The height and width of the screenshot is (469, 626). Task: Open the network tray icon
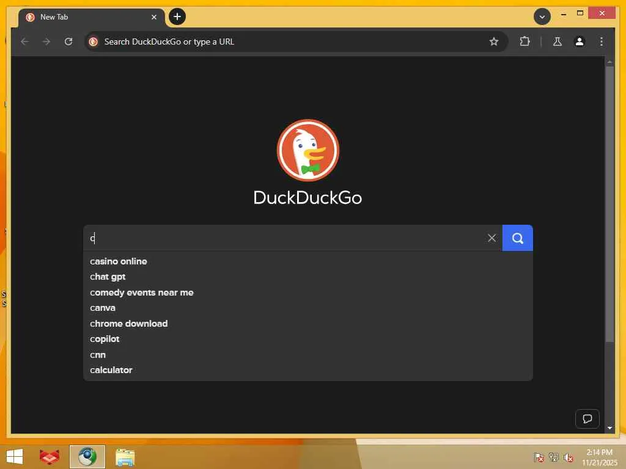[x=553, y=457]
